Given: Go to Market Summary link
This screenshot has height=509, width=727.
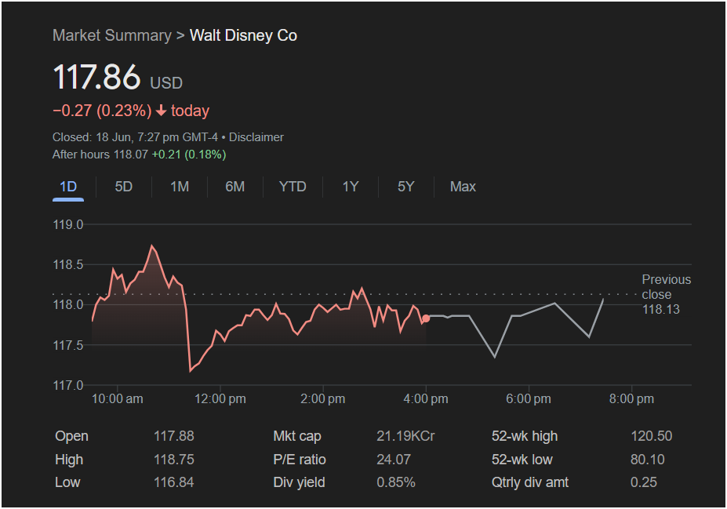Looking at the screenshot, I should (111, 36).
